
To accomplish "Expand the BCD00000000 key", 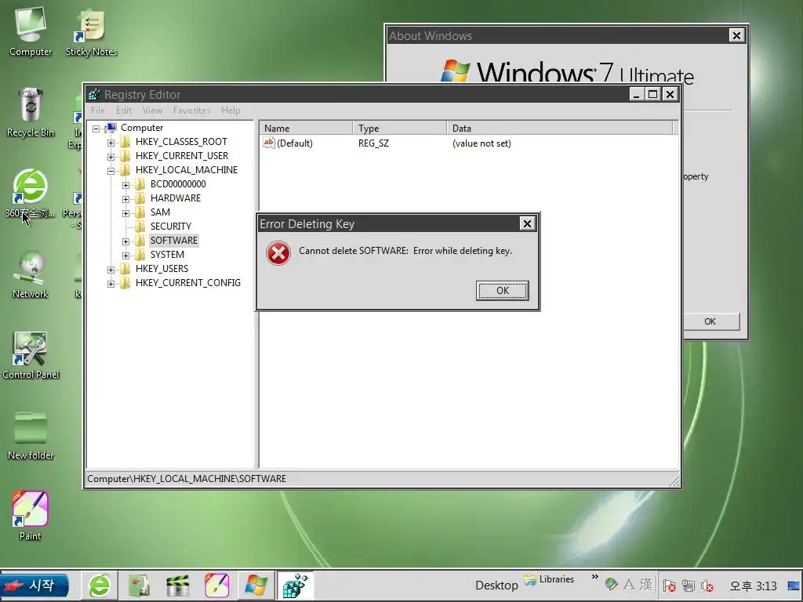I will [125, 185].
